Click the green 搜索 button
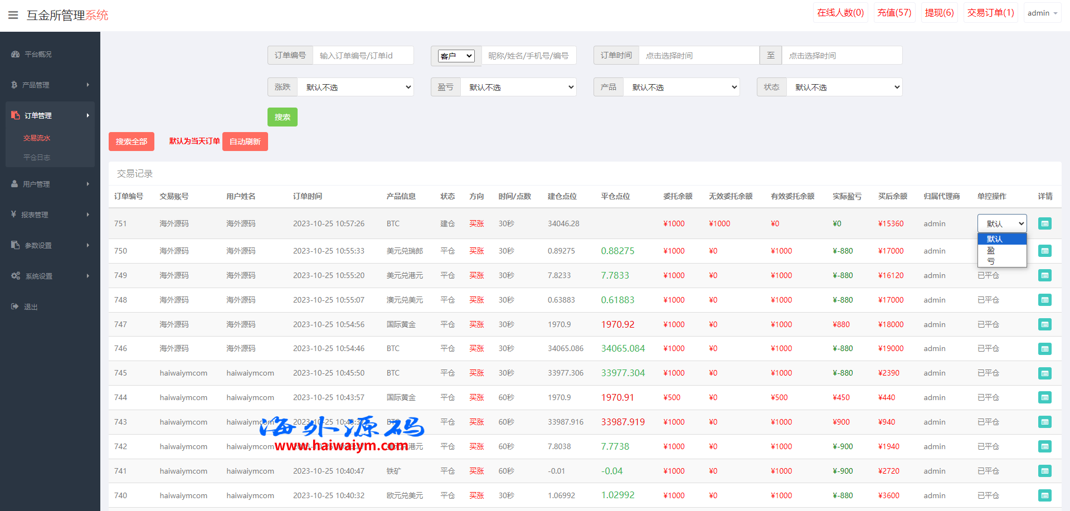This screenshot has width=1070, height=511. coord(282,117)
